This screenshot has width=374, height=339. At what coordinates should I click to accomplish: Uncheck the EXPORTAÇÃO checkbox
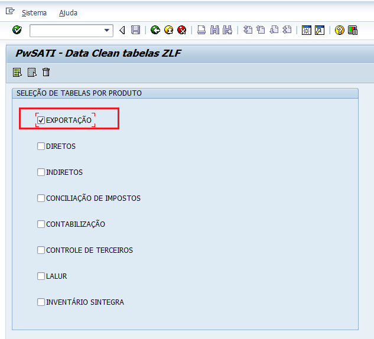pos(41,120)
